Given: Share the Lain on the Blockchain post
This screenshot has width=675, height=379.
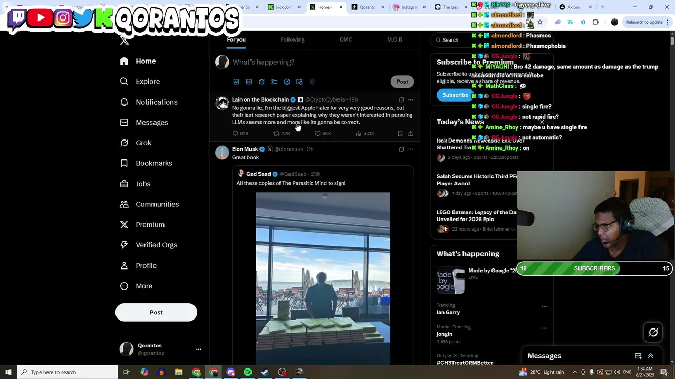Looking at the screenshot, I should [411, 134].
